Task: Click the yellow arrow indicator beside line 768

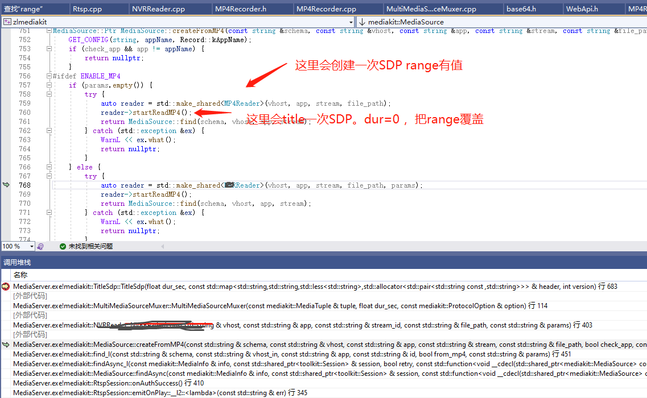Action: (5, 185)
